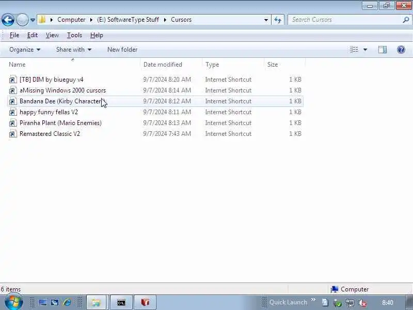Select Cursors breadcrumb segment
Image resolution: width=413 pixels, height=310 pixels.
[181, 20]
